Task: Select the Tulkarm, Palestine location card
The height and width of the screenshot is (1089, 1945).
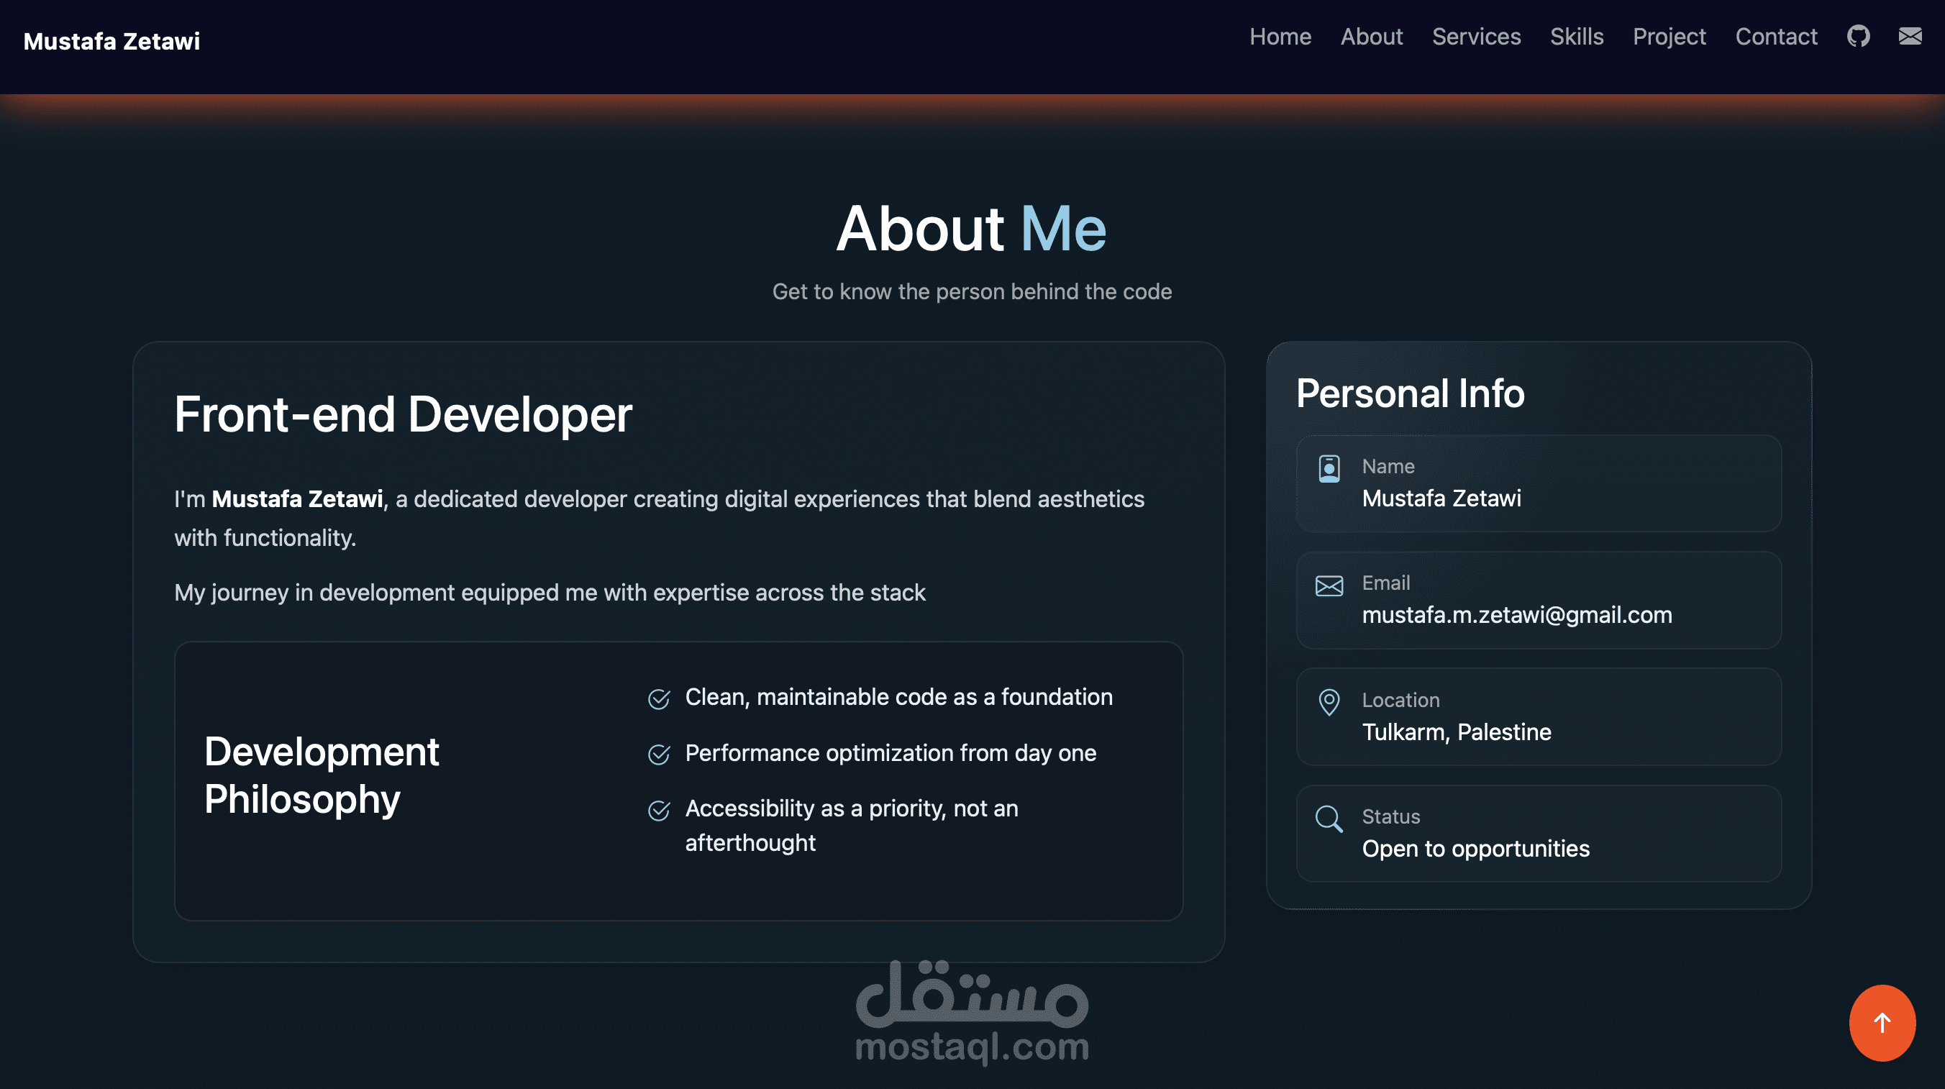Action: click(1538, 717)
